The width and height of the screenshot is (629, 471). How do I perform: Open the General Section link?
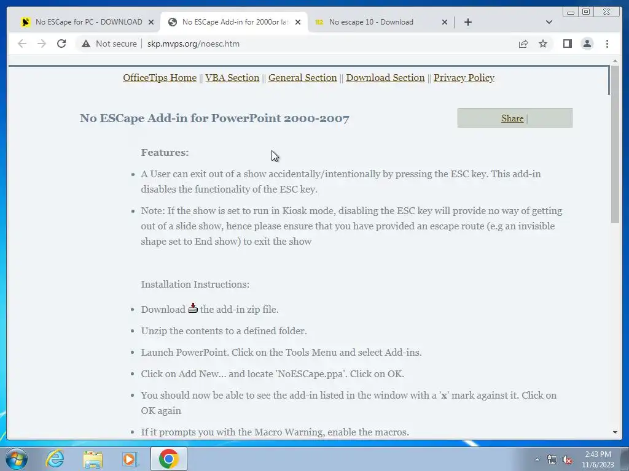click(x=302, y=78)
